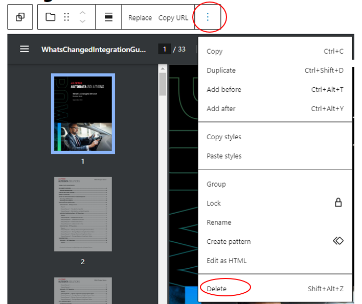Screen dimensions: 362x304
Task: Click the Create pattern diamond icon
Action: [x=338, y=241]
